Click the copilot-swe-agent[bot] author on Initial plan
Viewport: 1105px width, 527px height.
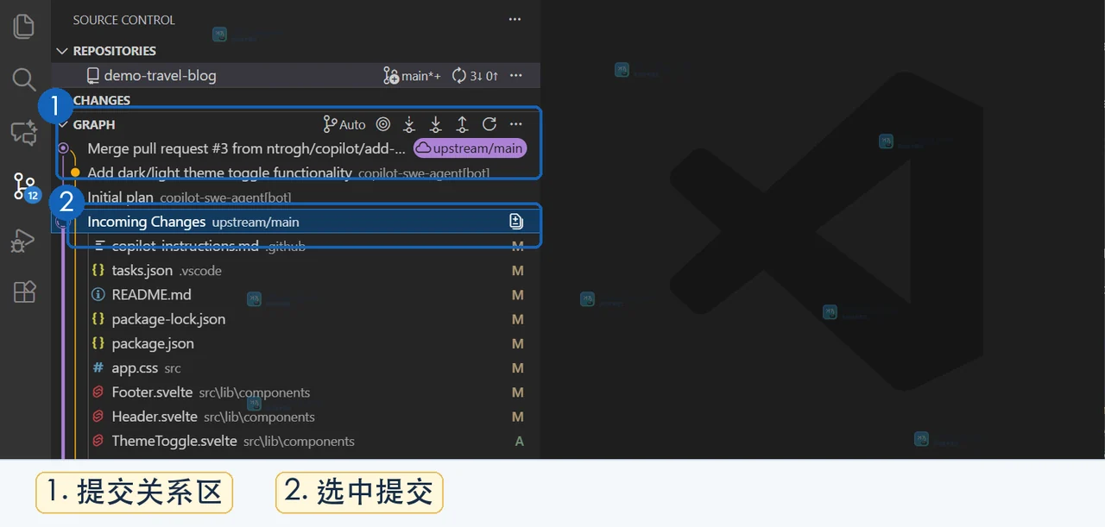[225, 198]
